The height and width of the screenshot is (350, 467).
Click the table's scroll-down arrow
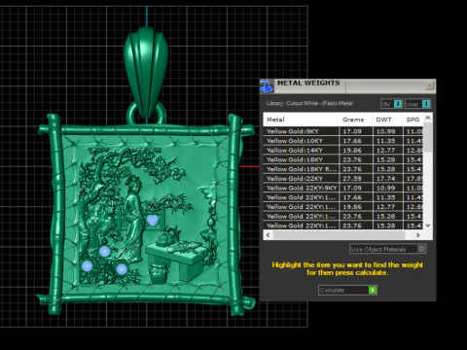428,226
